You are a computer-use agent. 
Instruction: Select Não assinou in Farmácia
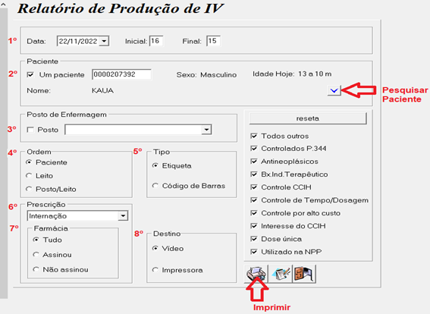point(36,269)
